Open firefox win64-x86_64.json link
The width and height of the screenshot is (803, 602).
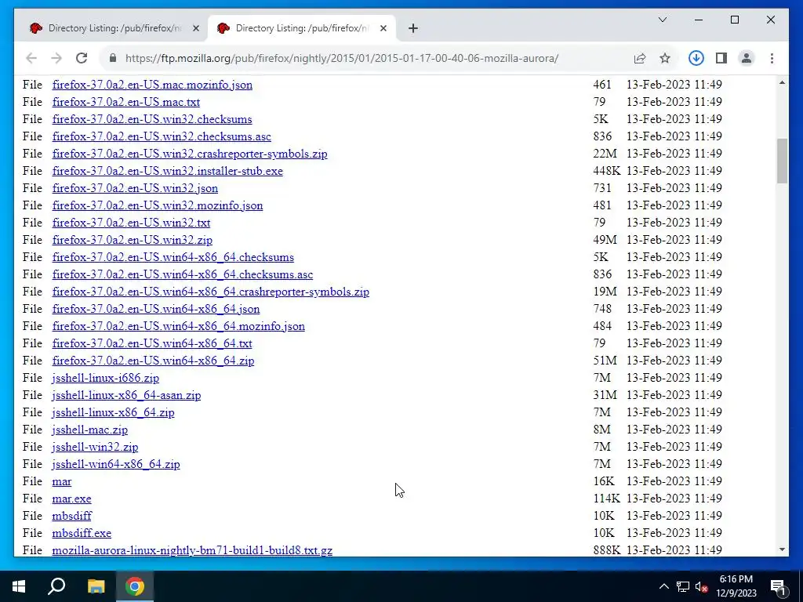(x=156, y=309)
